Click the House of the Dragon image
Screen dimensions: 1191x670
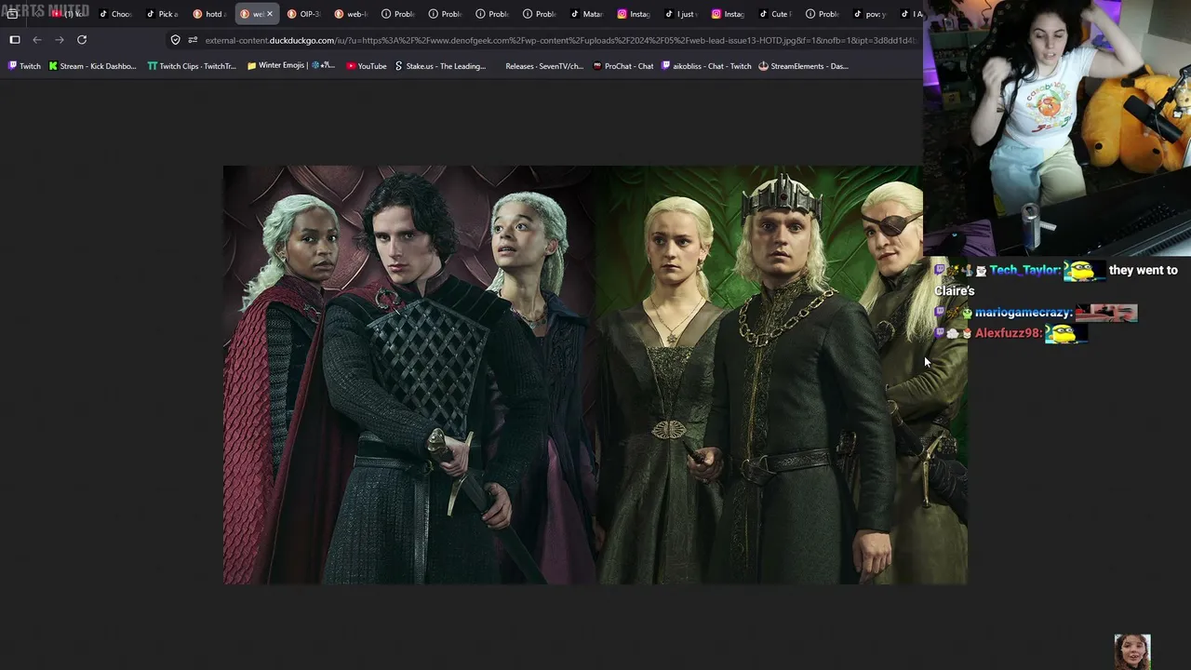pos(595,375)
